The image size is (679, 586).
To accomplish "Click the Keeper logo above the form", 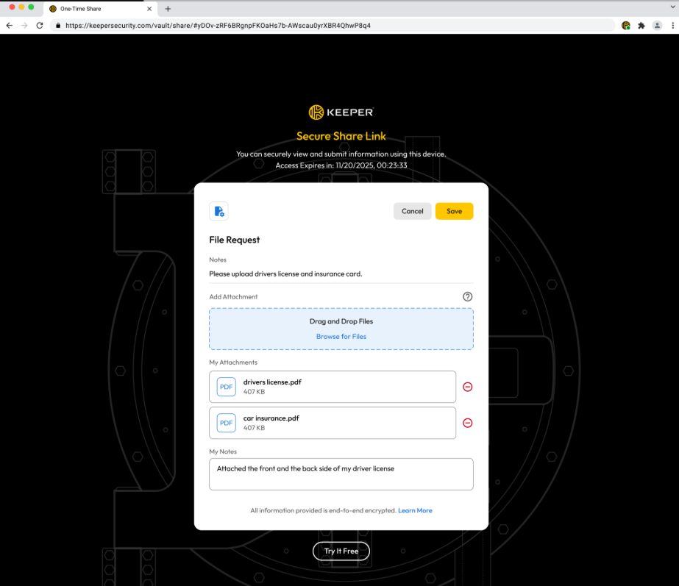I will point(341,112).
